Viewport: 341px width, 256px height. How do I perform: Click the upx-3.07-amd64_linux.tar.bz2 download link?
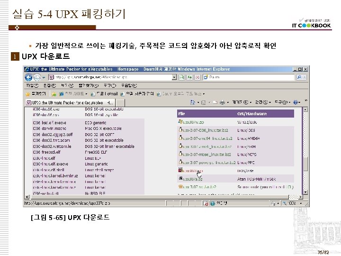tap(208, 138)
